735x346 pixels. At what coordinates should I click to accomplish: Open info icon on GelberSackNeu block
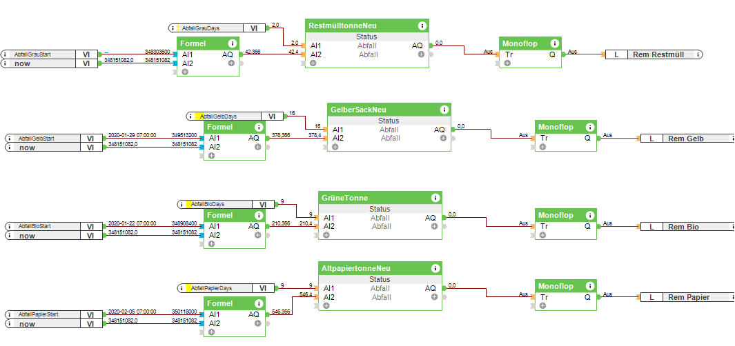pyautogui.click(x=444, y=110)
